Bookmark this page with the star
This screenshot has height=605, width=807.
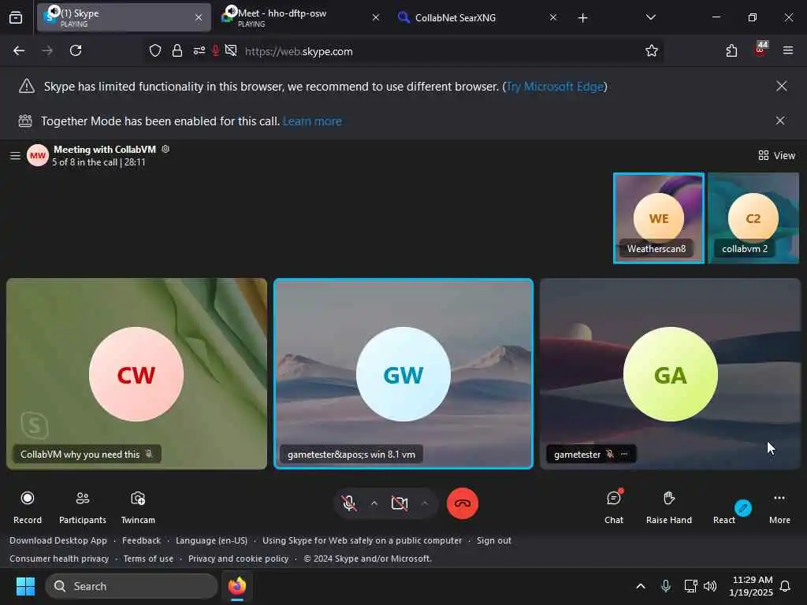652,50
